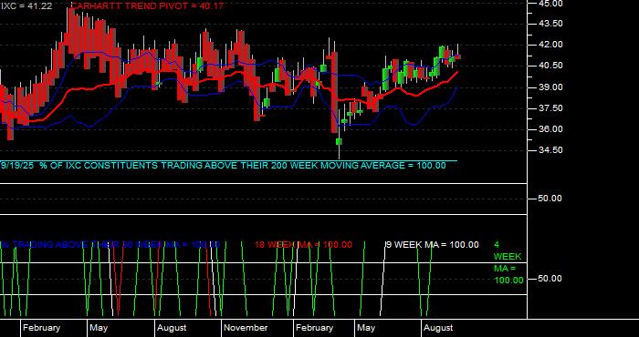The width and height of the screenshot is (639, 337).
Task: Select the 39.00 price axis value
Action: [x=550, y=87]
